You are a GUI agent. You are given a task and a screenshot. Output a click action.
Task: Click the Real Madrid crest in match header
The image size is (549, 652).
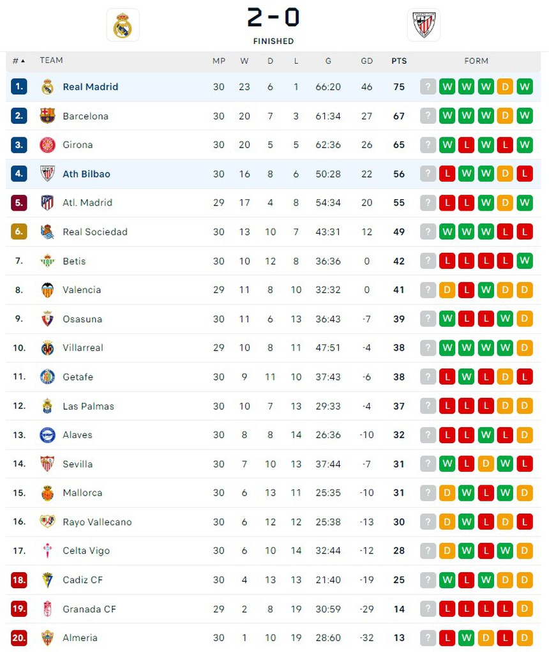pos(123,26)
